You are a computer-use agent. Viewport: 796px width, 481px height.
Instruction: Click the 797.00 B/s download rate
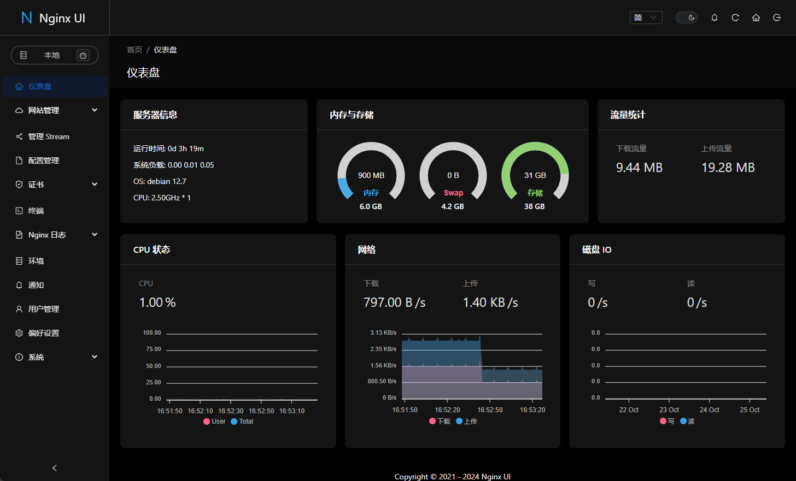pos(395,302)
